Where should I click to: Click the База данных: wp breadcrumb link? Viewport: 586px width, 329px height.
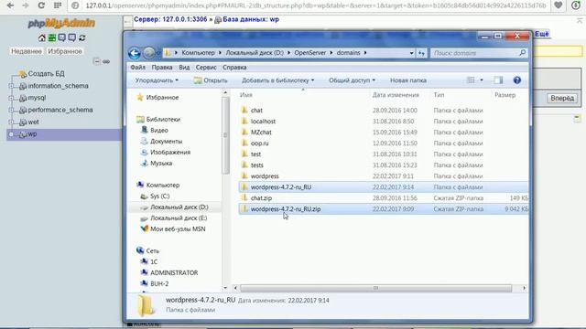pyautogui.click(x=251, y=19)
